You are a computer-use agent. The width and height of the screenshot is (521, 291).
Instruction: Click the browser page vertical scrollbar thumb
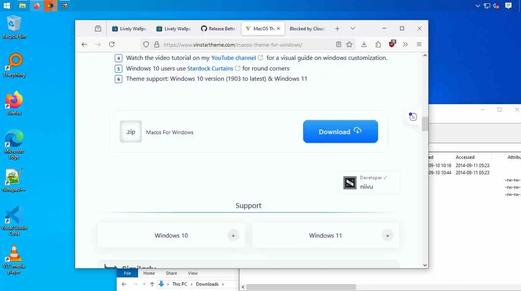coord(425,124)
